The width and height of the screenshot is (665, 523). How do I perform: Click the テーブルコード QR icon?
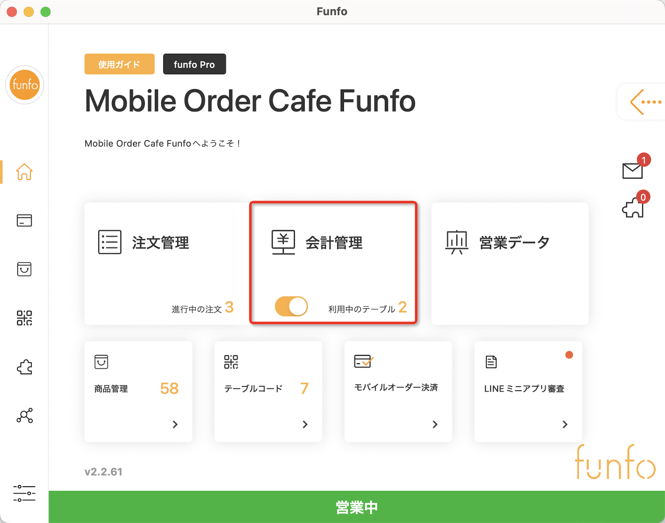[231, 362]
